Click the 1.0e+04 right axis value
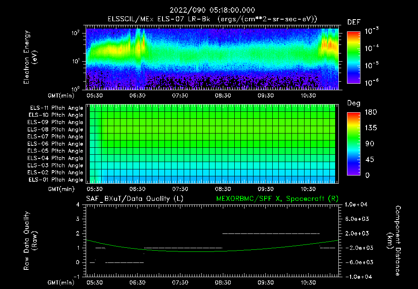Image resolution: width=418 pixels, height=289 pixels. click(x=356, y=205)
